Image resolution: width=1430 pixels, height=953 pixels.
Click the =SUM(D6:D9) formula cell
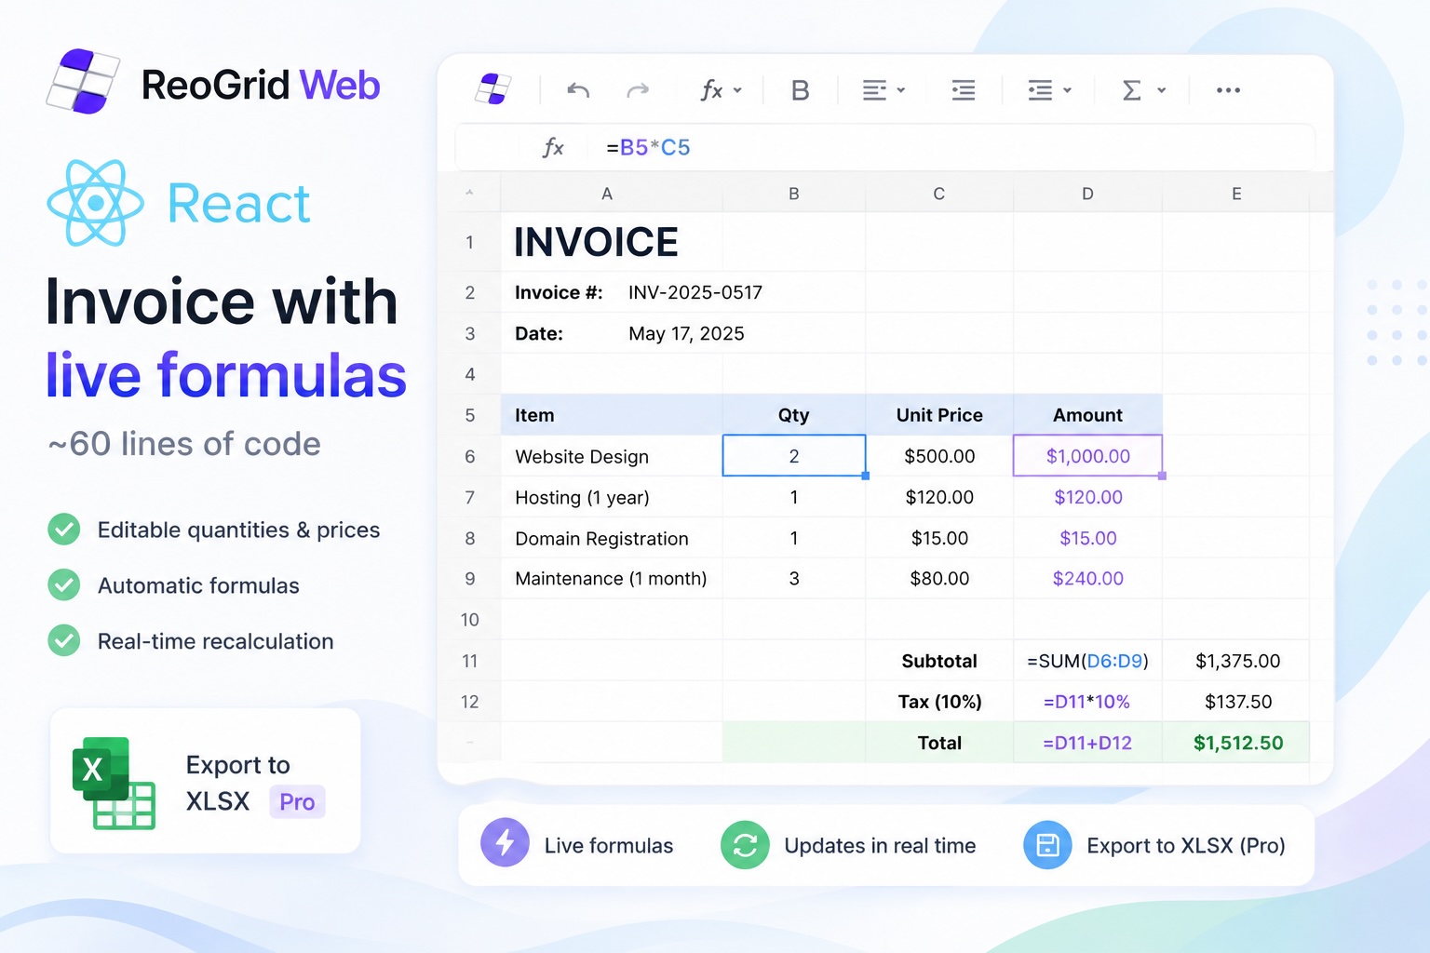(x=1087, y=661)
